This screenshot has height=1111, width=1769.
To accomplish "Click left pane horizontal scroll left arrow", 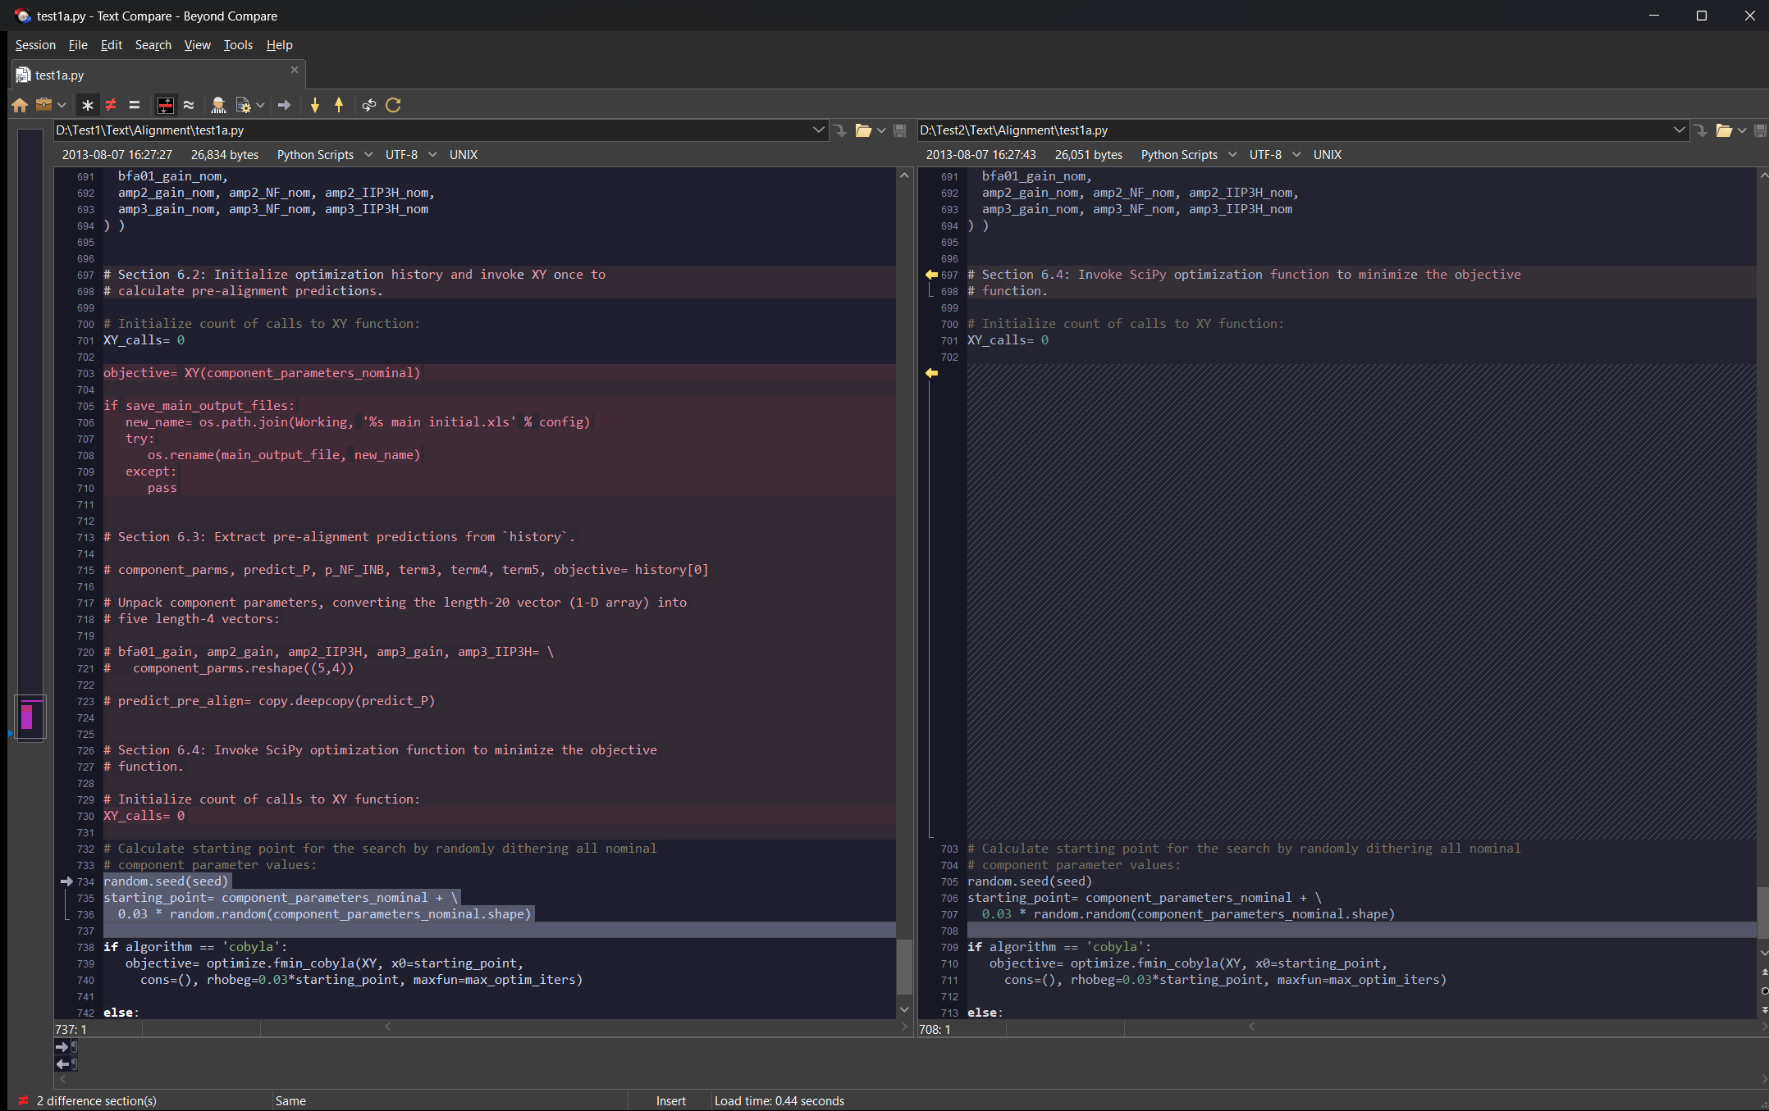I will [x=388, y=1027].
